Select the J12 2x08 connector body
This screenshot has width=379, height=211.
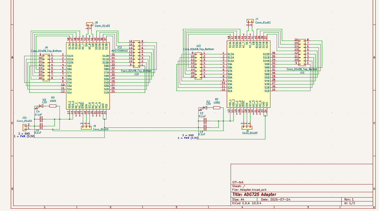pyautogui.click(x=302, y=52)
